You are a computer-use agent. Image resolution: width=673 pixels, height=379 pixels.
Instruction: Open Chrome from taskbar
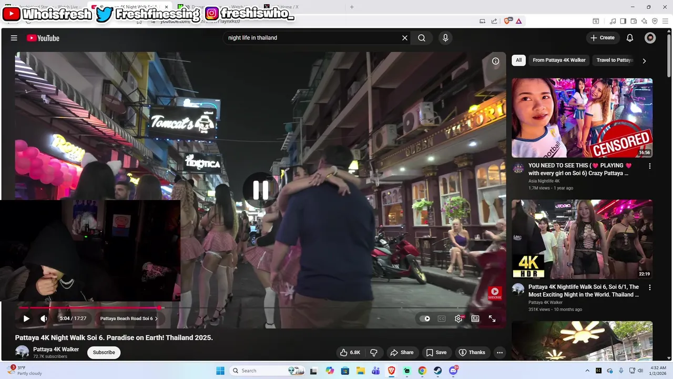(422, 371)
